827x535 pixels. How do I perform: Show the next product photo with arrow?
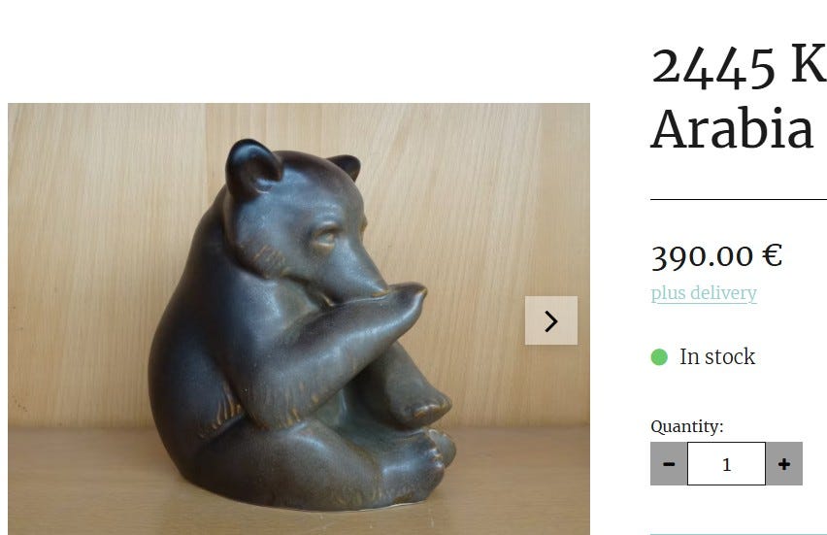click(551, 320)
